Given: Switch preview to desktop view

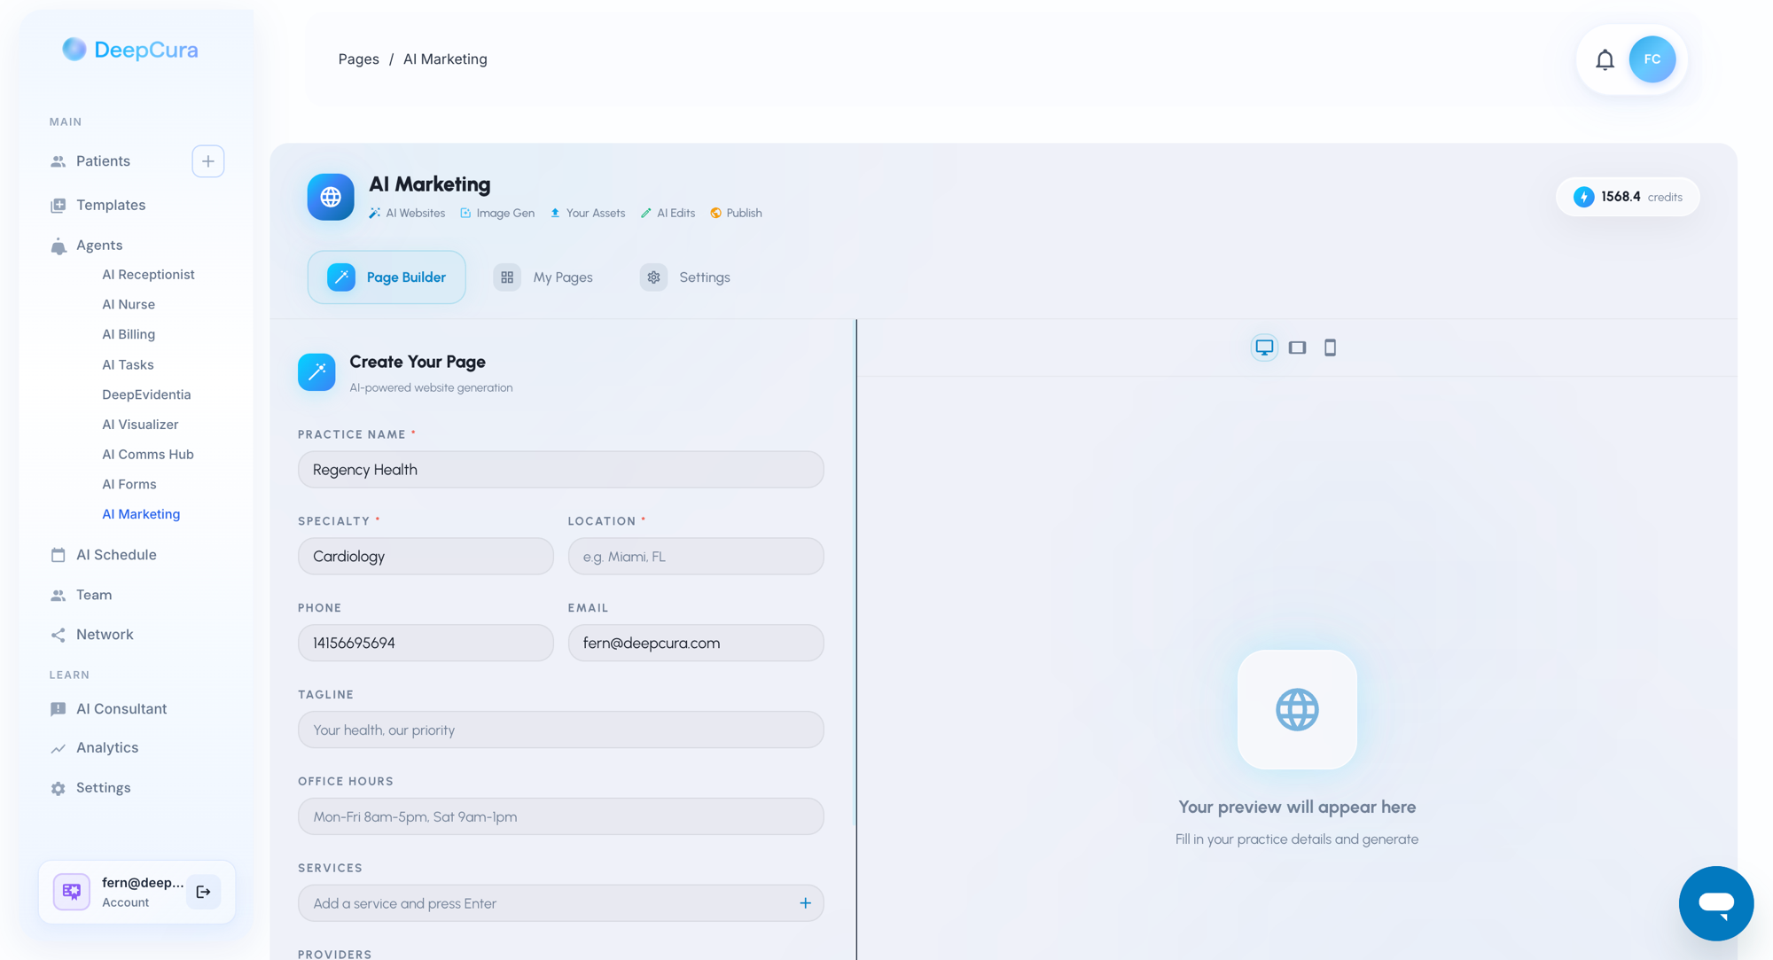Looking at the screenshot, I should point(1264,347).
